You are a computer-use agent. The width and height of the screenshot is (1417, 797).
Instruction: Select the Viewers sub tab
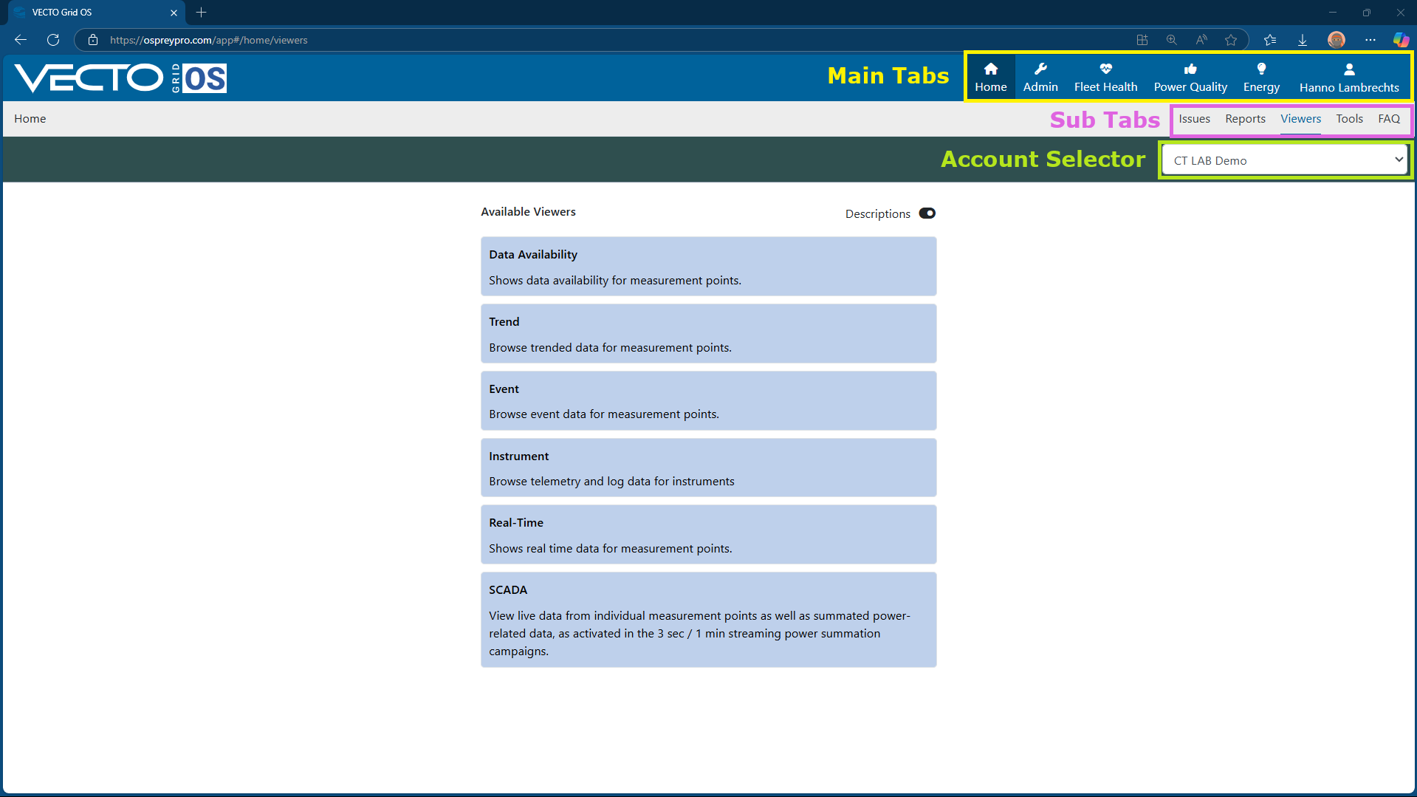[1300, 119]
